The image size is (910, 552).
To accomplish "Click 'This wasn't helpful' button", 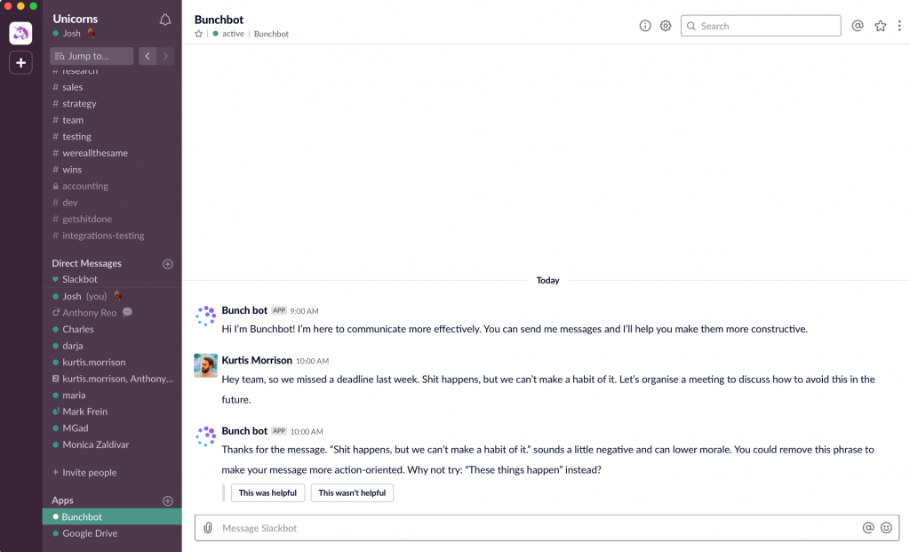I will pos(352,492).
